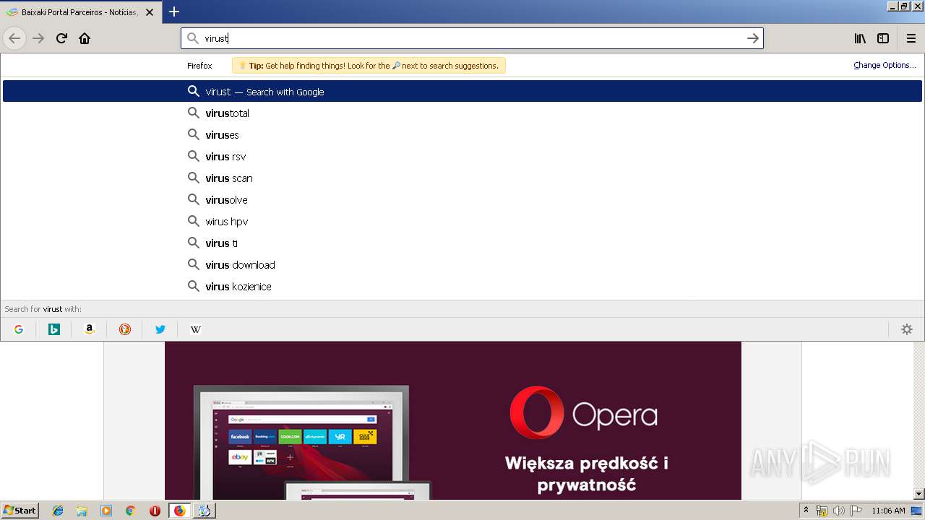925x520 pixels.
Task: Choose the 'virus download' suggestion
Action: click(x=462, y=264)
